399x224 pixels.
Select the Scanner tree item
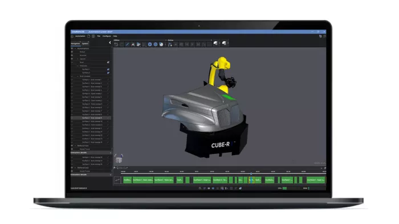click(83, 55)
